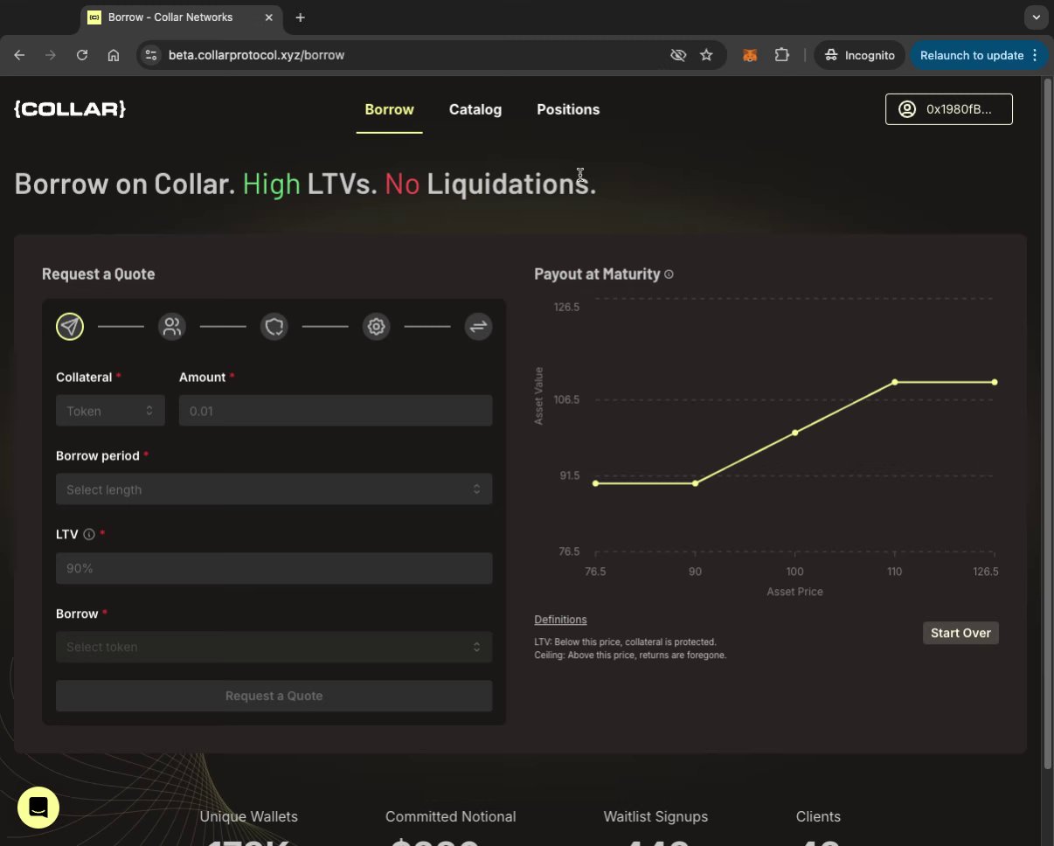Click the Incognito indicator
The width and height of the screenshot is (1054, 846).
pos(860,55)
